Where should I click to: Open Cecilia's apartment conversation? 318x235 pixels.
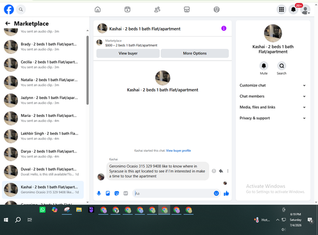pyautogui.click(x=43, y=65)
